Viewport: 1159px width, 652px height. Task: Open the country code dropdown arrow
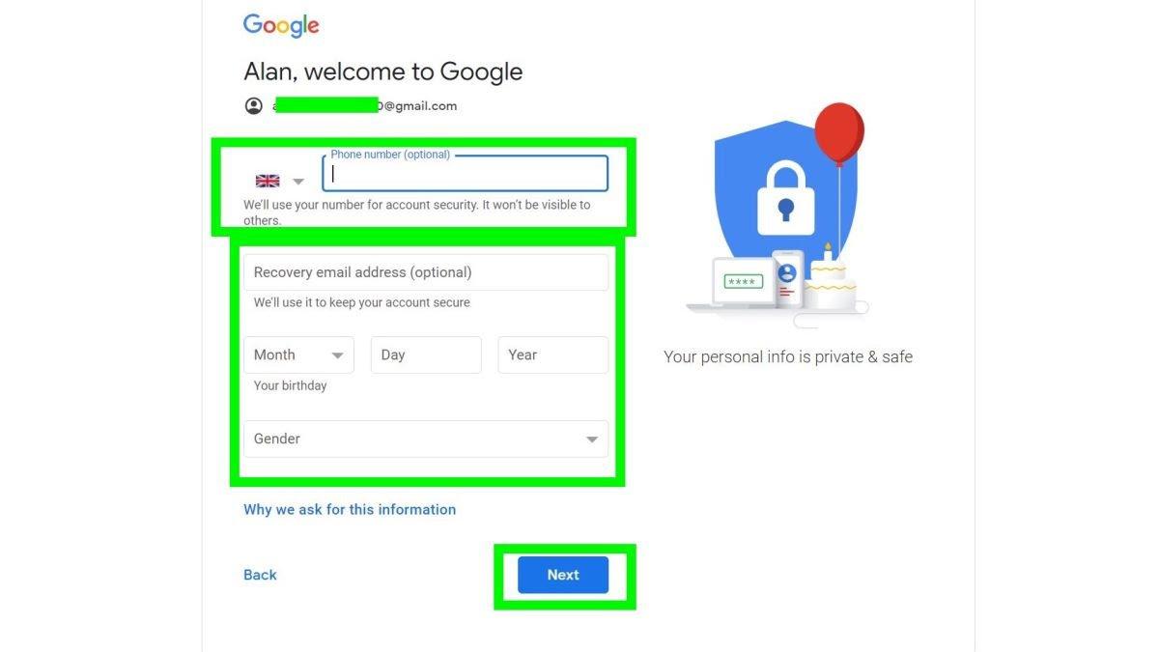pos(298,182)
